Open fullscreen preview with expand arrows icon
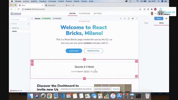Screen dimensions: 178x100 click(x=137, y=19)
